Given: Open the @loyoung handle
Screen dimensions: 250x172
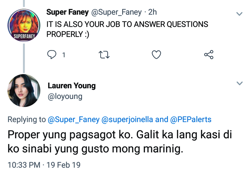Looking at the screenshot, I should pyautogui.click(x=65, y=97).
